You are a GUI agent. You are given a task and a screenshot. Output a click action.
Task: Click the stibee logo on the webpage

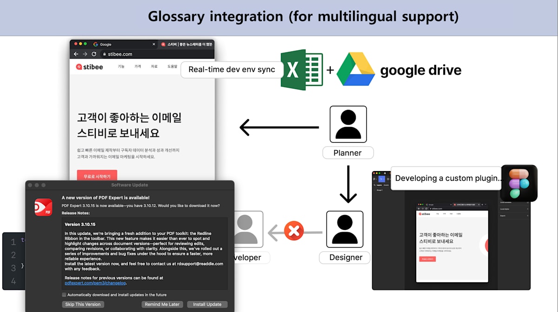[89, 67]
